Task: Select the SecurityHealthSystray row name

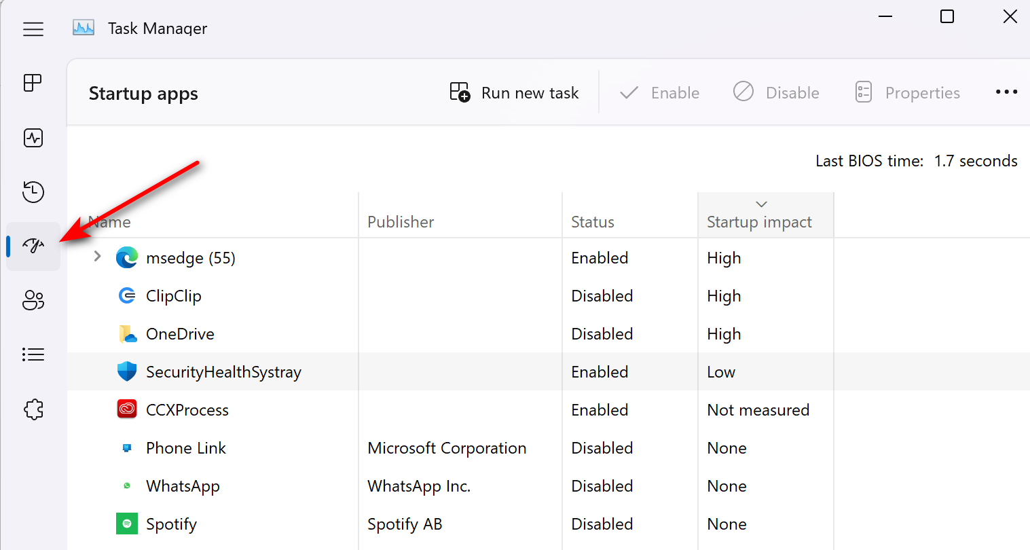Action: coord(223,373)
